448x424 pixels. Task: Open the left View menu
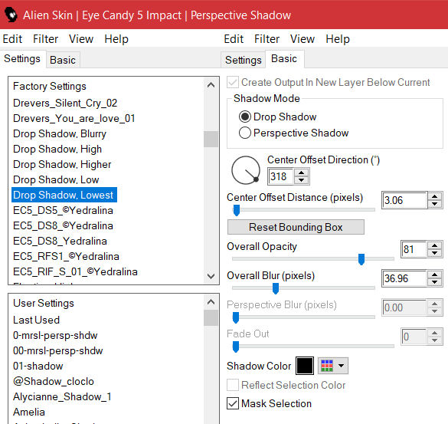(x=81, y=39)
